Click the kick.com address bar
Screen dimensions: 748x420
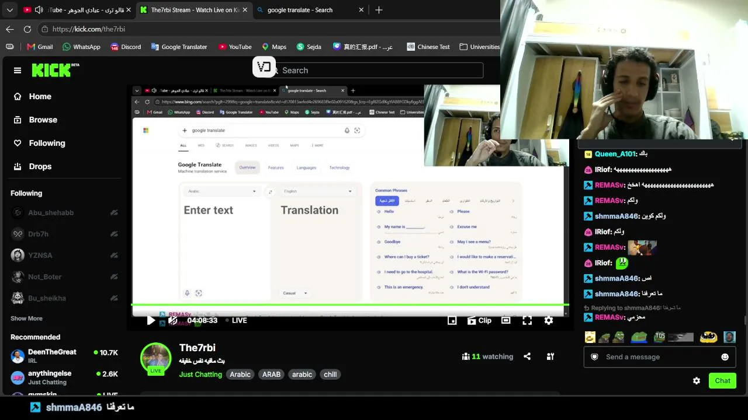269,29
